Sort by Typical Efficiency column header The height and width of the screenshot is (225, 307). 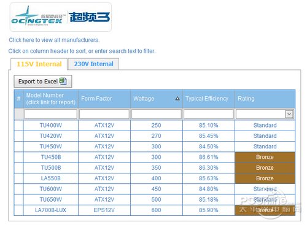[x=207, y=99]
